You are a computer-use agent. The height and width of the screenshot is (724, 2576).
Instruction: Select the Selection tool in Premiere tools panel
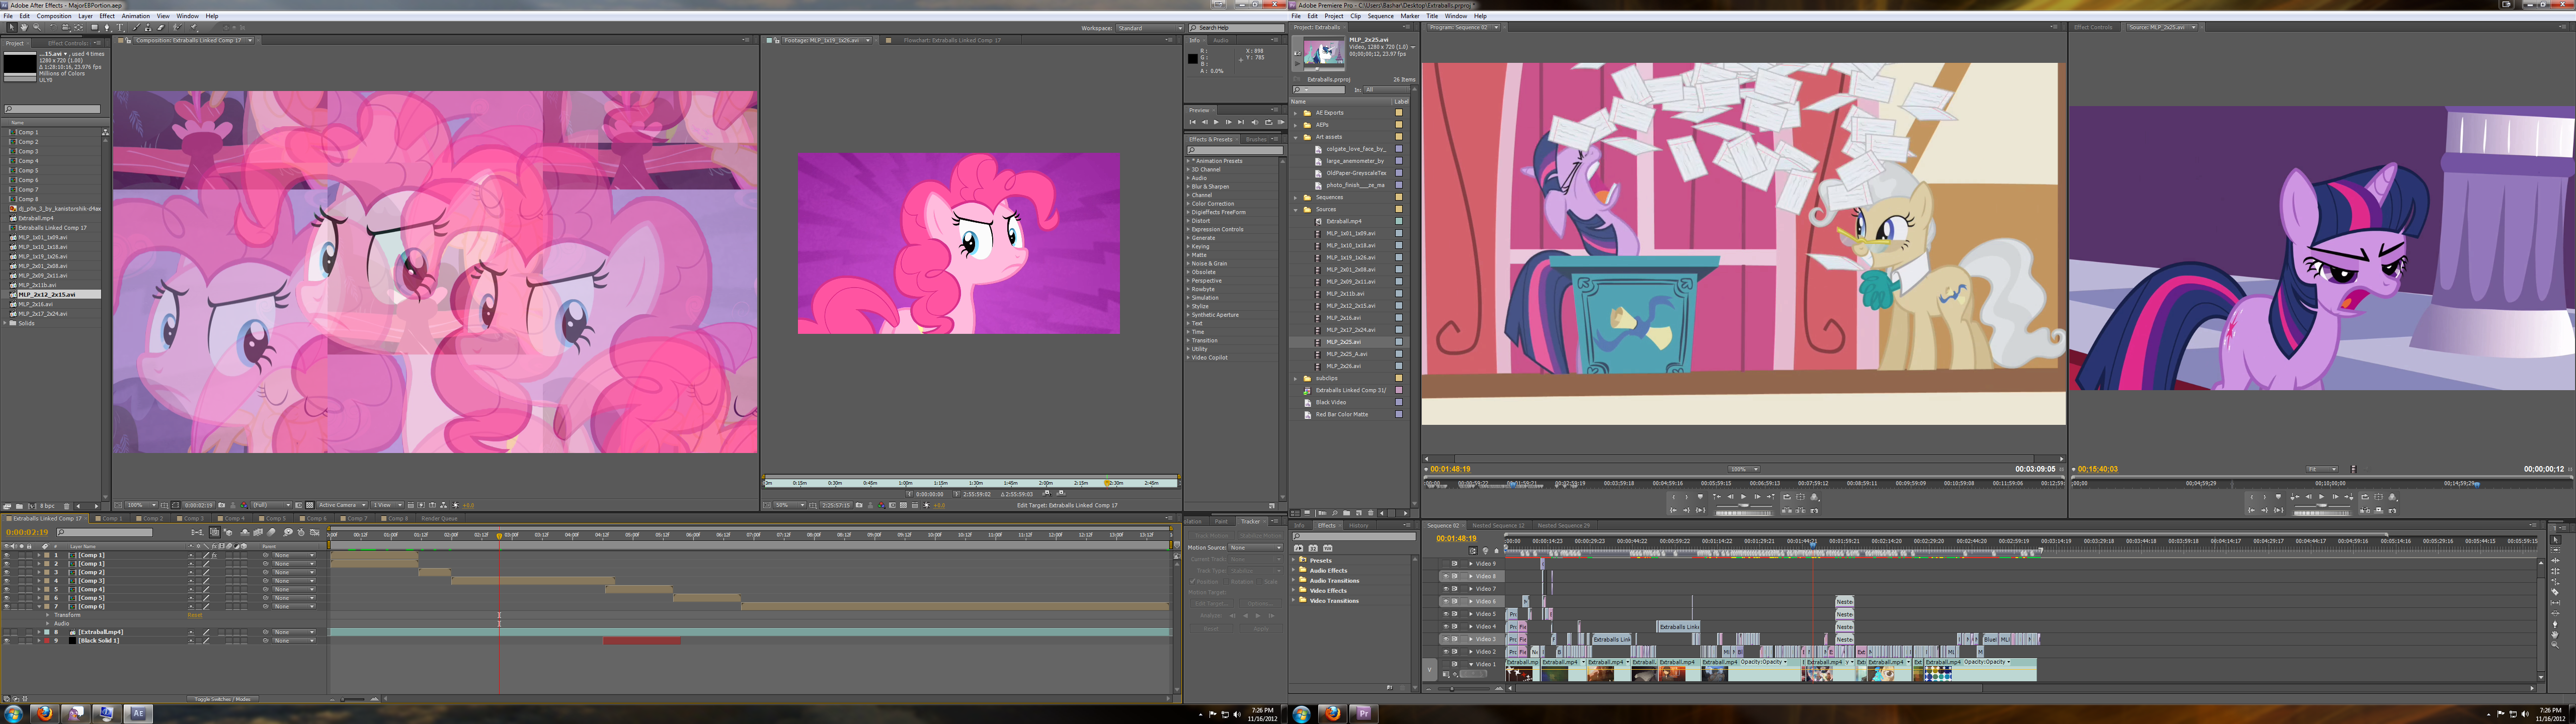coord(2556,540)
